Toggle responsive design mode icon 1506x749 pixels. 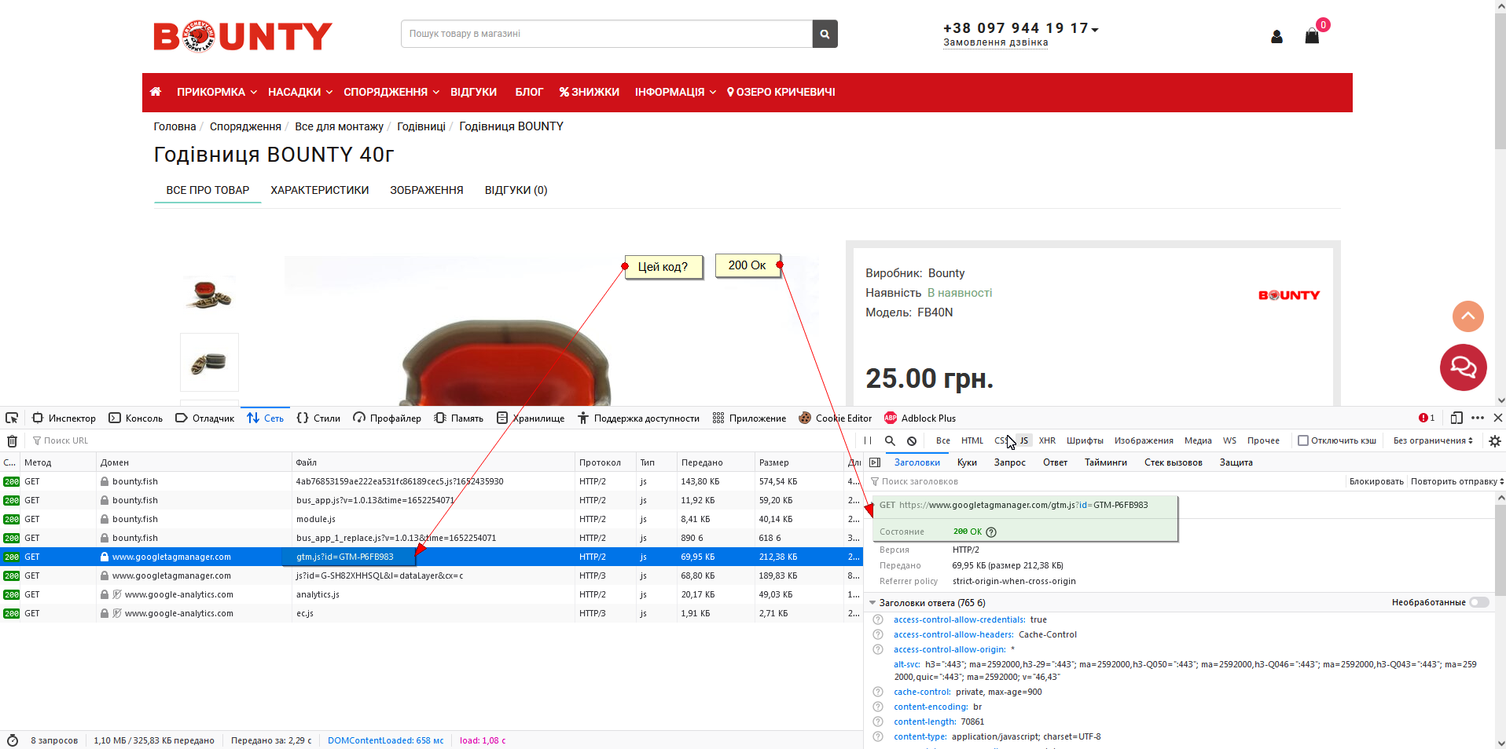(1456, 418)
